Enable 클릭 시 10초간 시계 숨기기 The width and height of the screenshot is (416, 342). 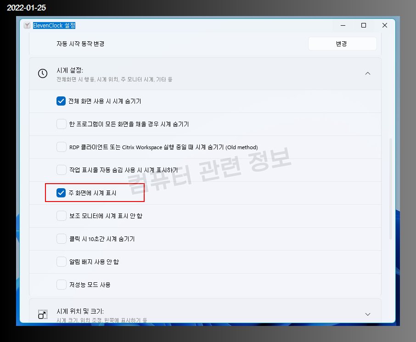point(61,239)
